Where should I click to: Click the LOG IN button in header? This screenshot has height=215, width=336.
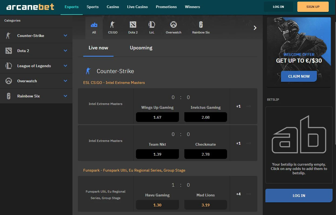point(278,7)
